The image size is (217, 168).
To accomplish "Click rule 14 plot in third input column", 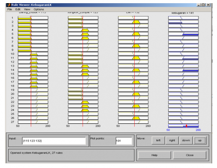I will (x=133, y=70).
